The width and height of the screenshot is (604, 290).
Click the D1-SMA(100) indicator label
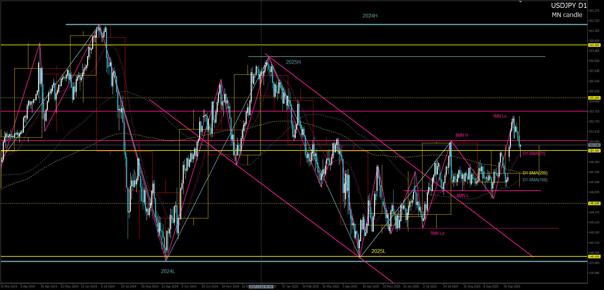pyautogui.click(x=535, y=180)
